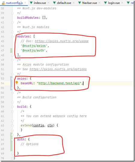Close the Navbar.vue tab

(100, 3)
